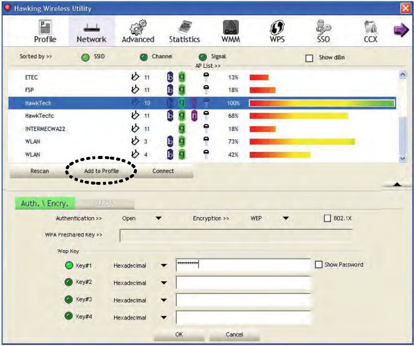Open the Key#1 Hexadecimal format dropdown
Image resolution: width=414 pixels, height=346 pixels.
[163, 265]
